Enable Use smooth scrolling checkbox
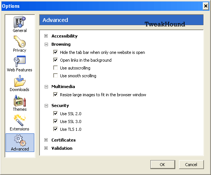 point(55,76)
